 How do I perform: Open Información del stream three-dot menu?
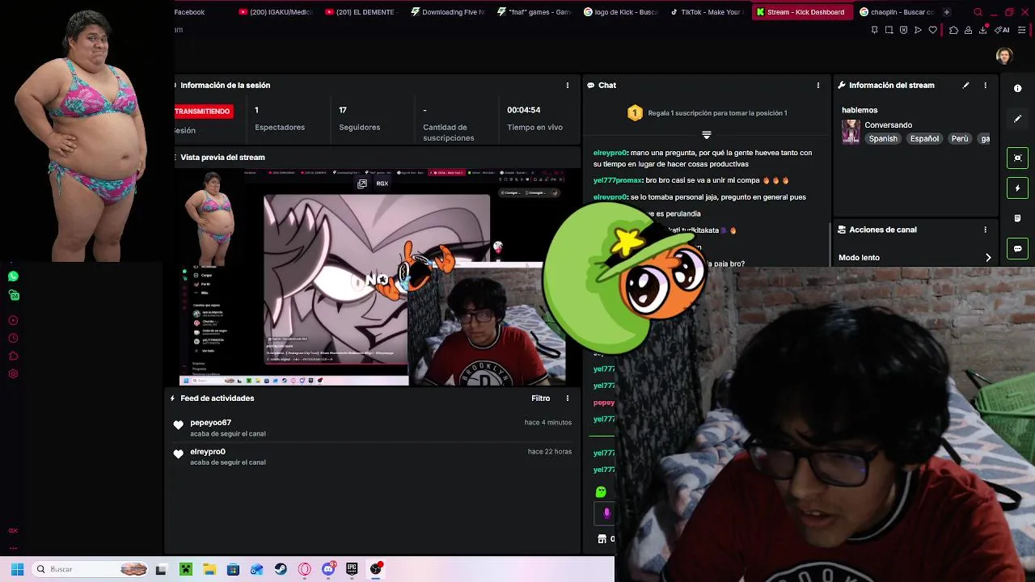985,85
